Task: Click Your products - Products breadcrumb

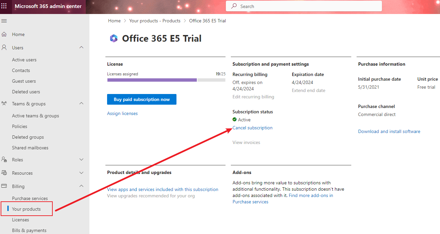Action: 155,21
